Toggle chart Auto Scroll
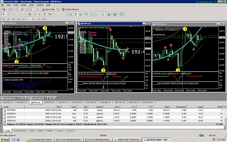This screenshot has width=227, height=142. tap(98, 14)
